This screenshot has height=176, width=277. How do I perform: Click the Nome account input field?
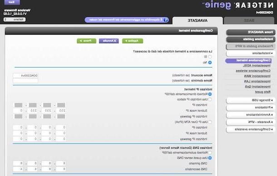(25, 76)
